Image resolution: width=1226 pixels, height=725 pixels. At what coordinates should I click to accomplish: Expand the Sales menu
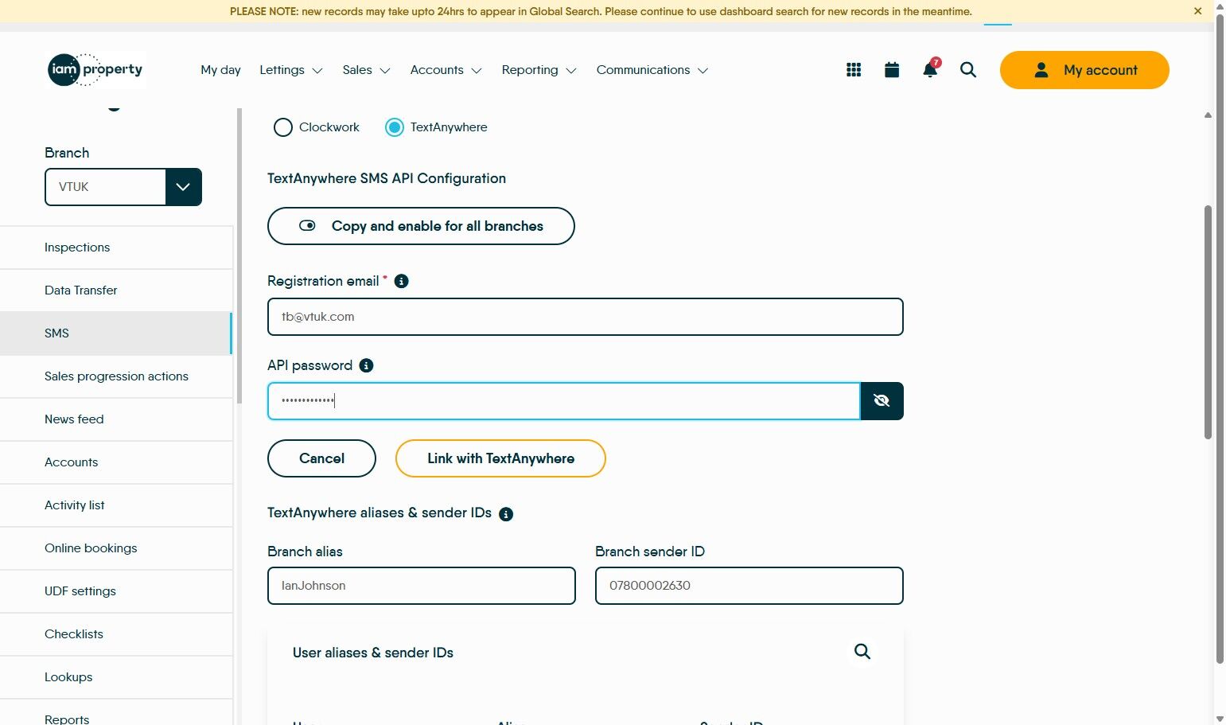coord(366,70)
